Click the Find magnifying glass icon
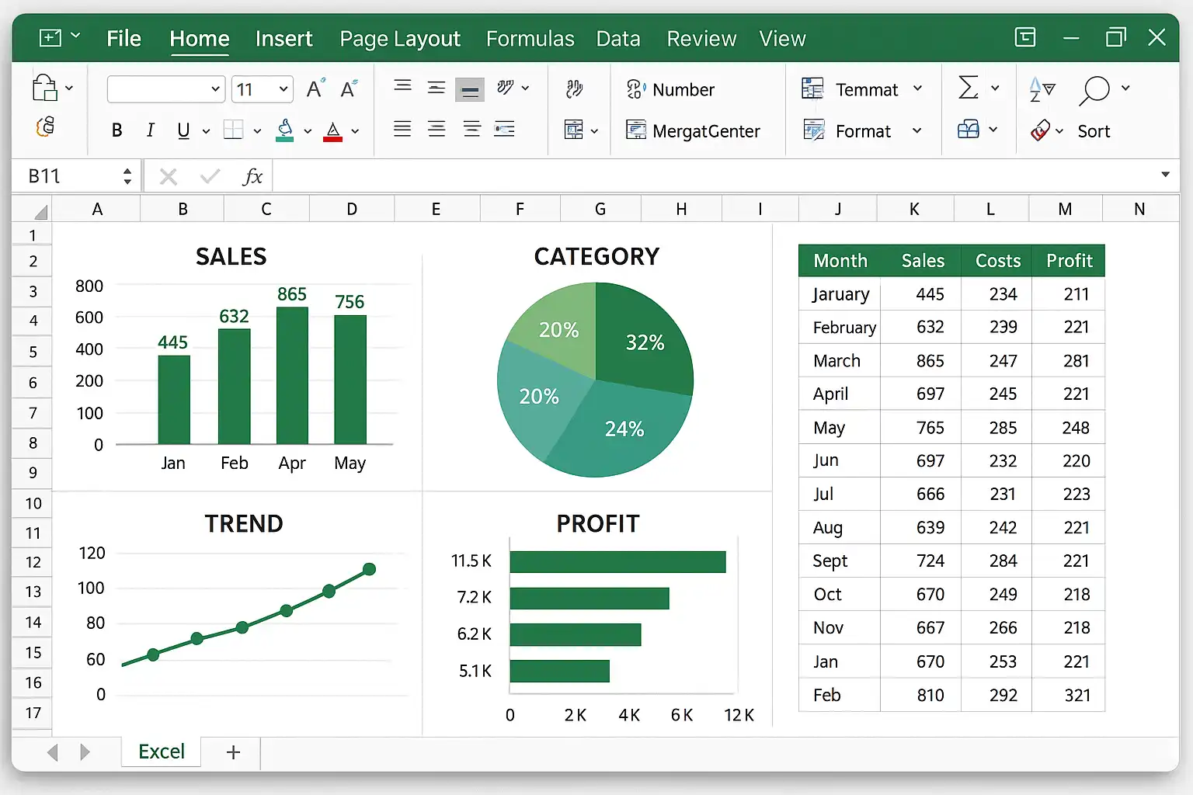This screenshot has height=795, width=1193. [1094, 90]
